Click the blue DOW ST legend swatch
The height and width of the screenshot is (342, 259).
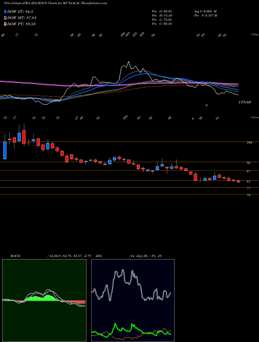click(5, 11)
